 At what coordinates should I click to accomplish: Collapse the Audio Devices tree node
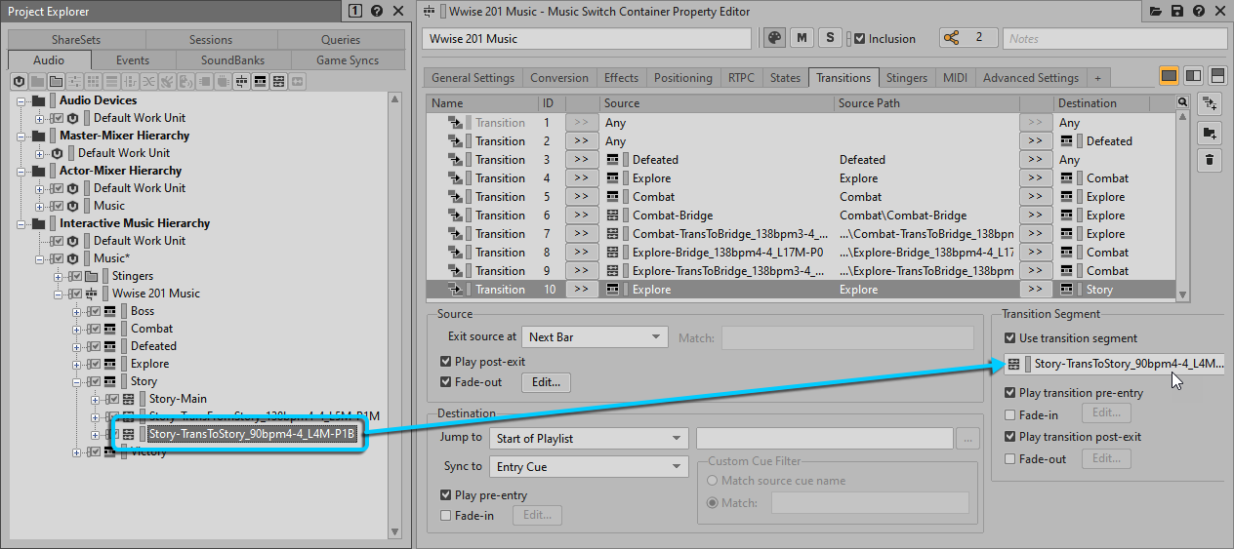pyautogui.click(x=22, y=100)
